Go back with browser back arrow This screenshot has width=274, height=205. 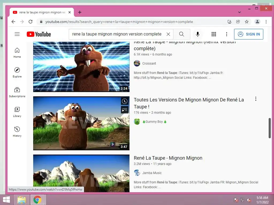point(13,22)
